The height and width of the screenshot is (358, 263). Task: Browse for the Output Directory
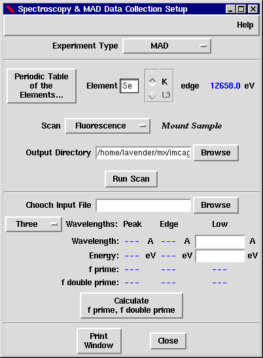coord(216,153)
